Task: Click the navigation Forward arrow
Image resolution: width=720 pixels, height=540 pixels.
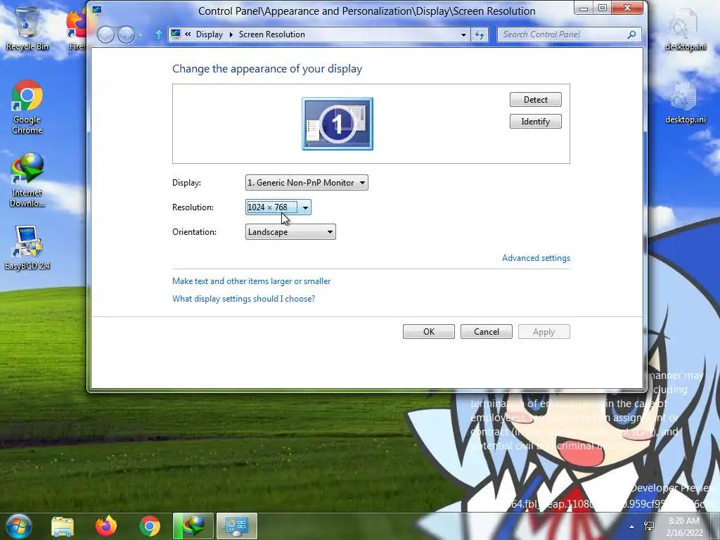Action: tap(126, 34)
